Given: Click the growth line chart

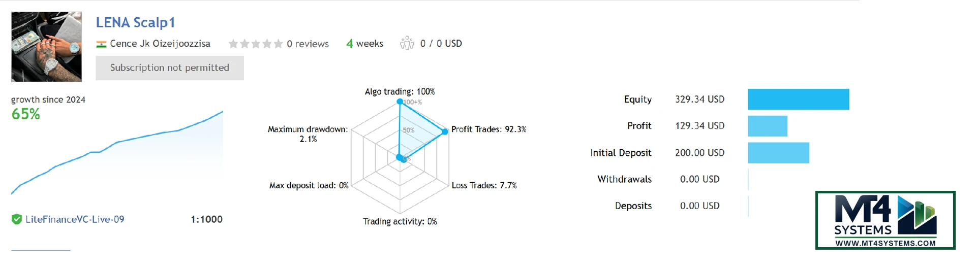Looking at the screenshot, I should pos(117,152).
